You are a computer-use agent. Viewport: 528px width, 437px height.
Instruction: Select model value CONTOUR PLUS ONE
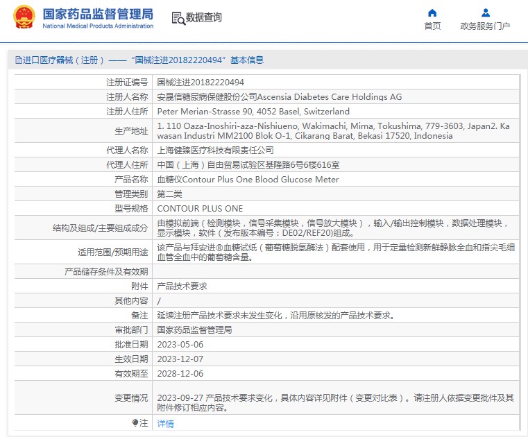[x=200, y=209]
